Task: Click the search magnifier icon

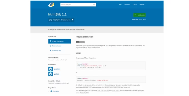Action: 94,5
